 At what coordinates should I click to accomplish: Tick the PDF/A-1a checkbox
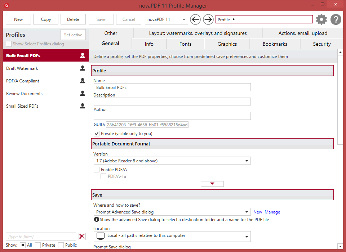[x=103, y=176]
